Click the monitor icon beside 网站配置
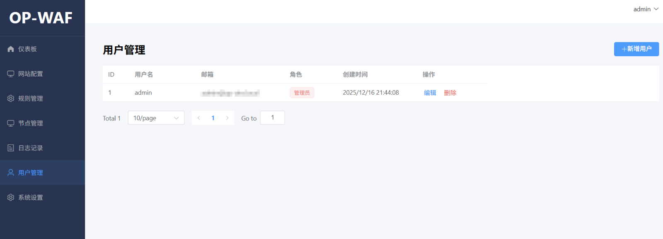The height and width of the screenshot is (239, 663). pos(11,74)
